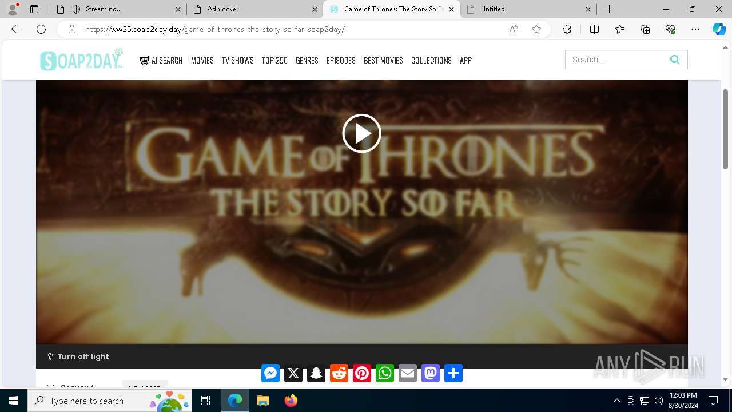
Task: Click the address bar URL
Action: click(x=215, y=29)
